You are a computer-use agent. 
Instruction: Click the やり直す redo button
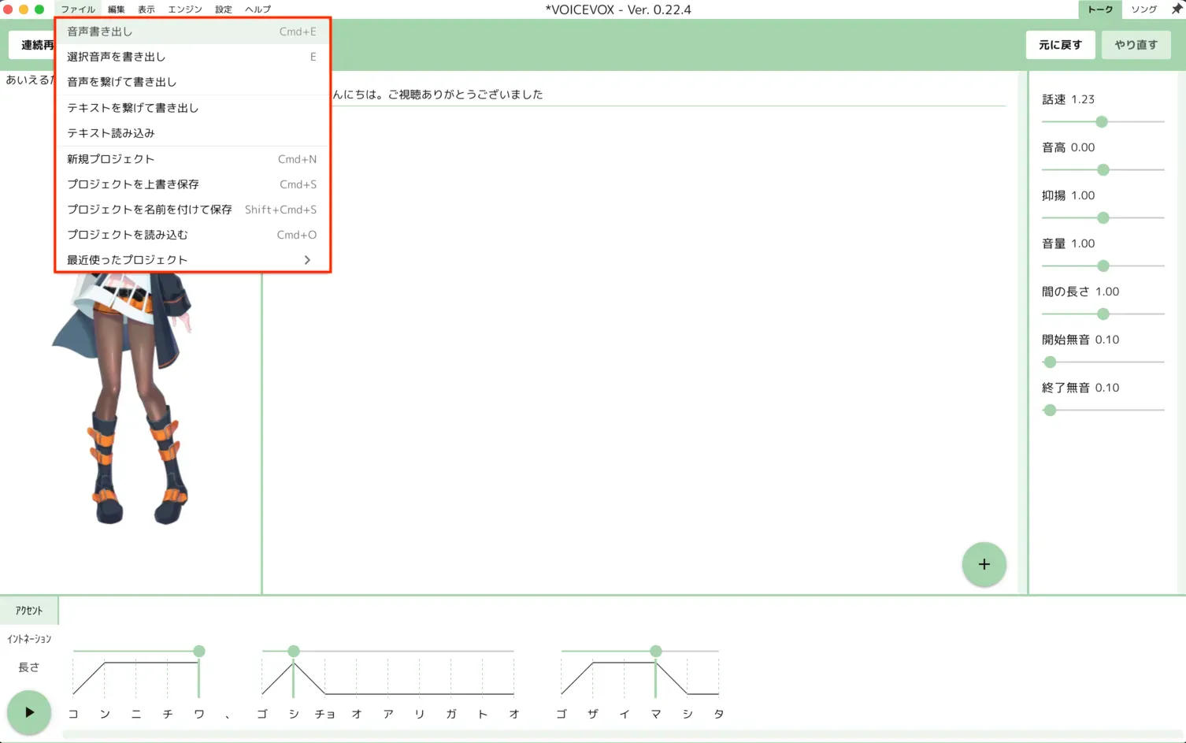point(1136,45)
